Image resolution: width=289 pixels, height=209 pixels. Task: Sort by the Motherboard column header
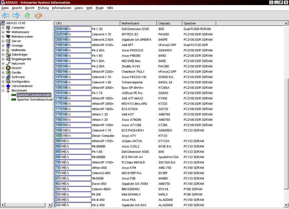click(138, 23)
